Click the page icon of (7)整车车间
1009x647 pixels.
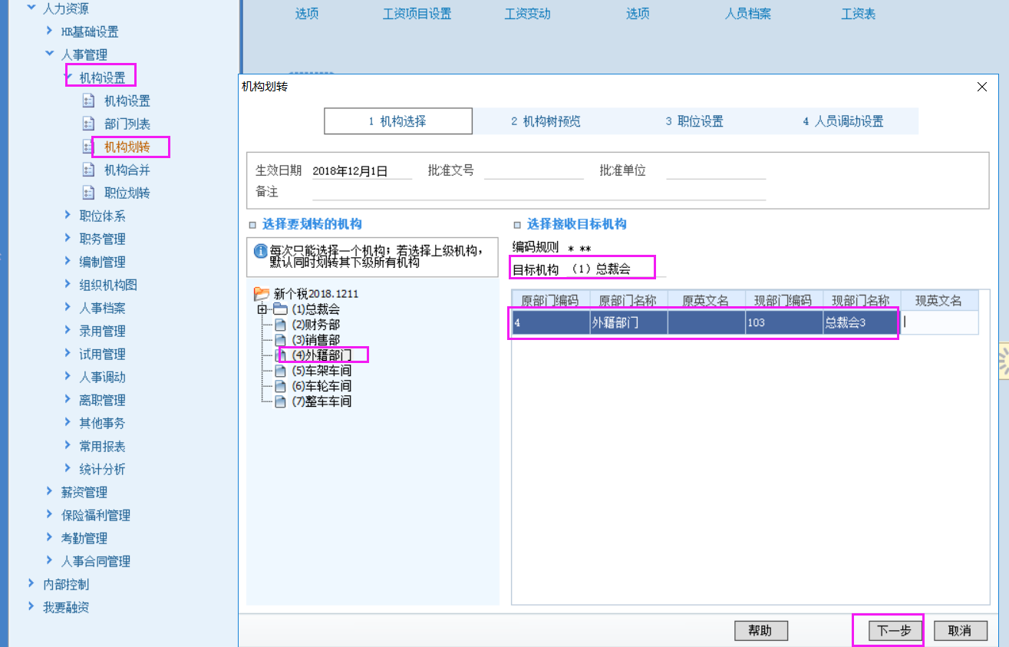280,401
